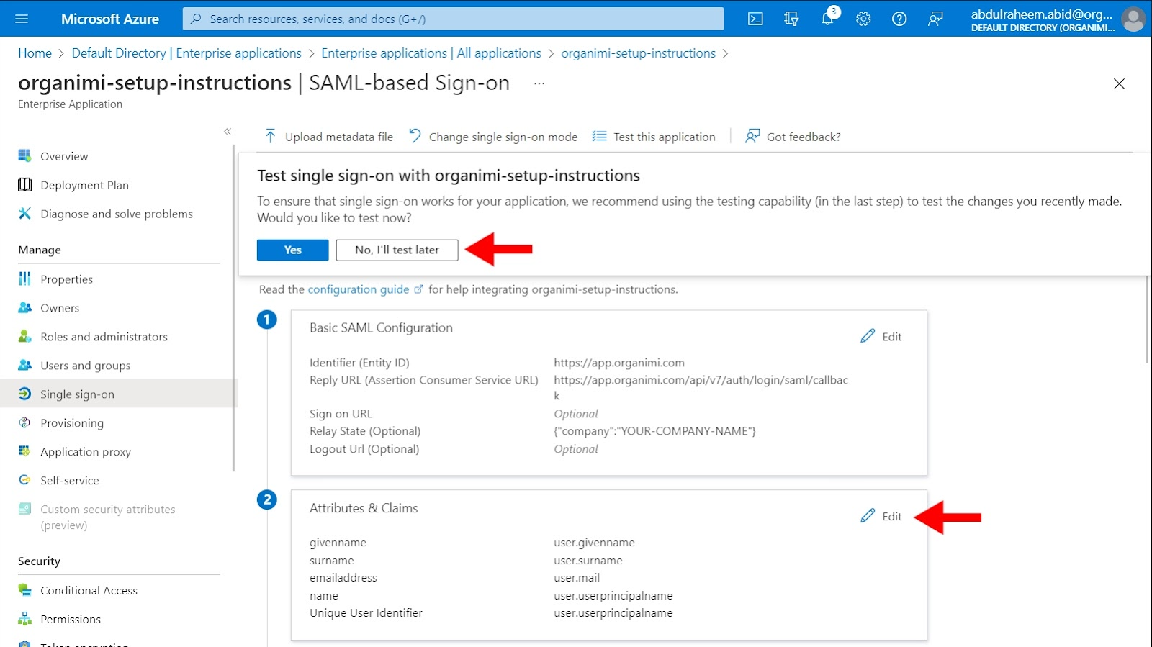
Task: Click No, I'll test later
Action: pyautogui.click(x=397, y=250)
